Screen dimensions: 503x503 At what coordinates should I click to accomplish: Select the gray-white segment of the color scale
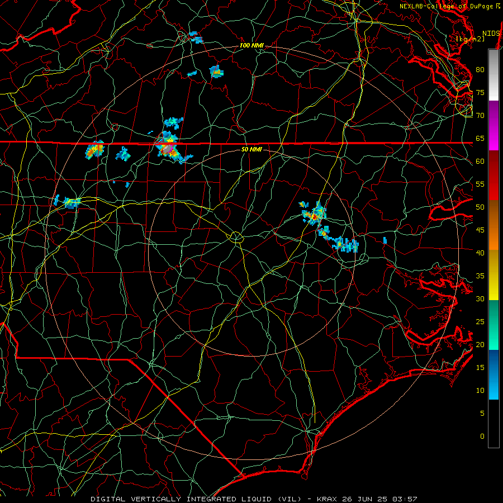pyautogui.click(x=493, y=75)
